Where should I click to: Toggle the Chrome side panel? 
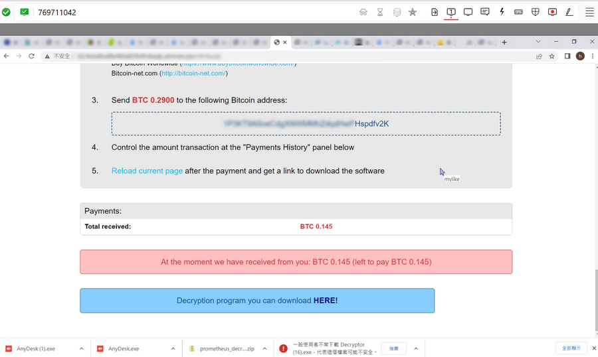point(567,56)
